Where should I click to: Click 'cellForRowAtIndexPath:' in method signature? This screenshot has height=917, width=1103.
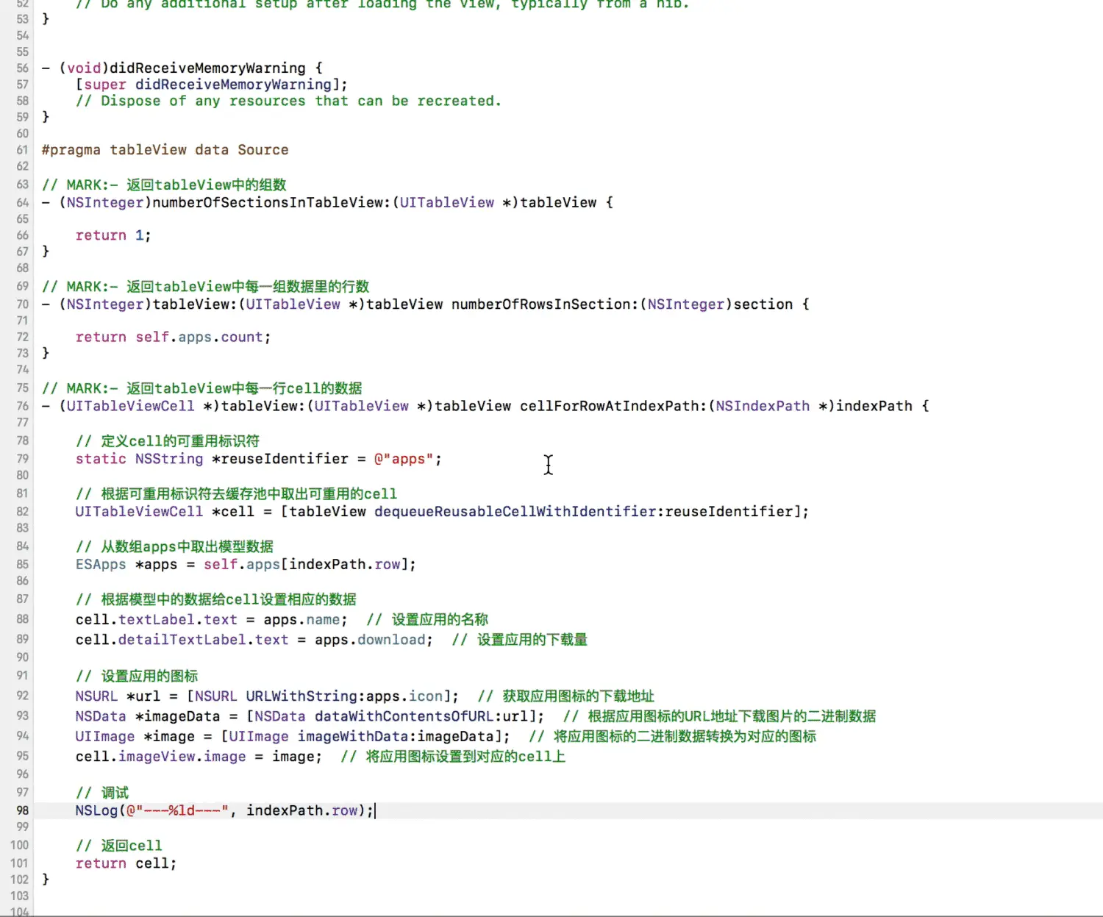pos(613,406)
